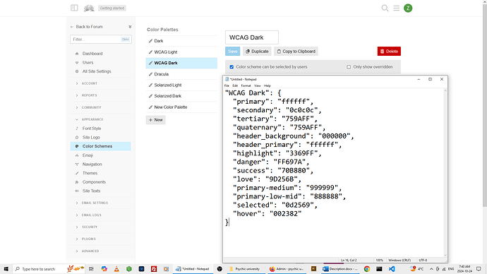The width and height of the screenshot is (487, 274).
Task: Click the Dashboard home icon in sidebar
Action: tap(77, 54)
